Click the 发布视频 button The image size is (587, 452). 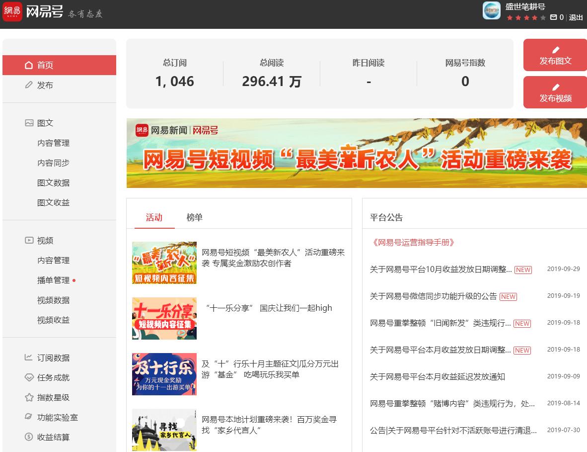pos(555,92)
